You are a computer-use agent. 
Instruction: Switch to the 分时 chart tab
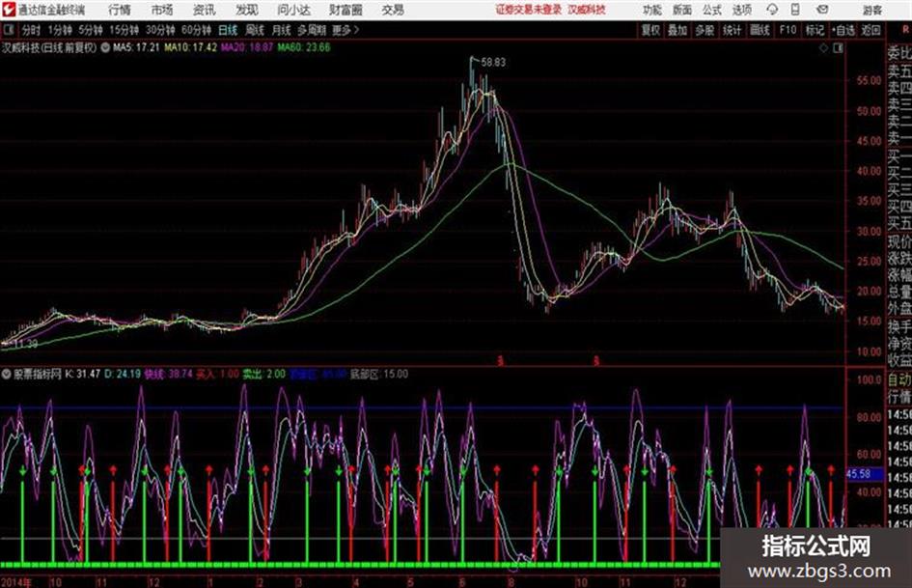(31, 30)
